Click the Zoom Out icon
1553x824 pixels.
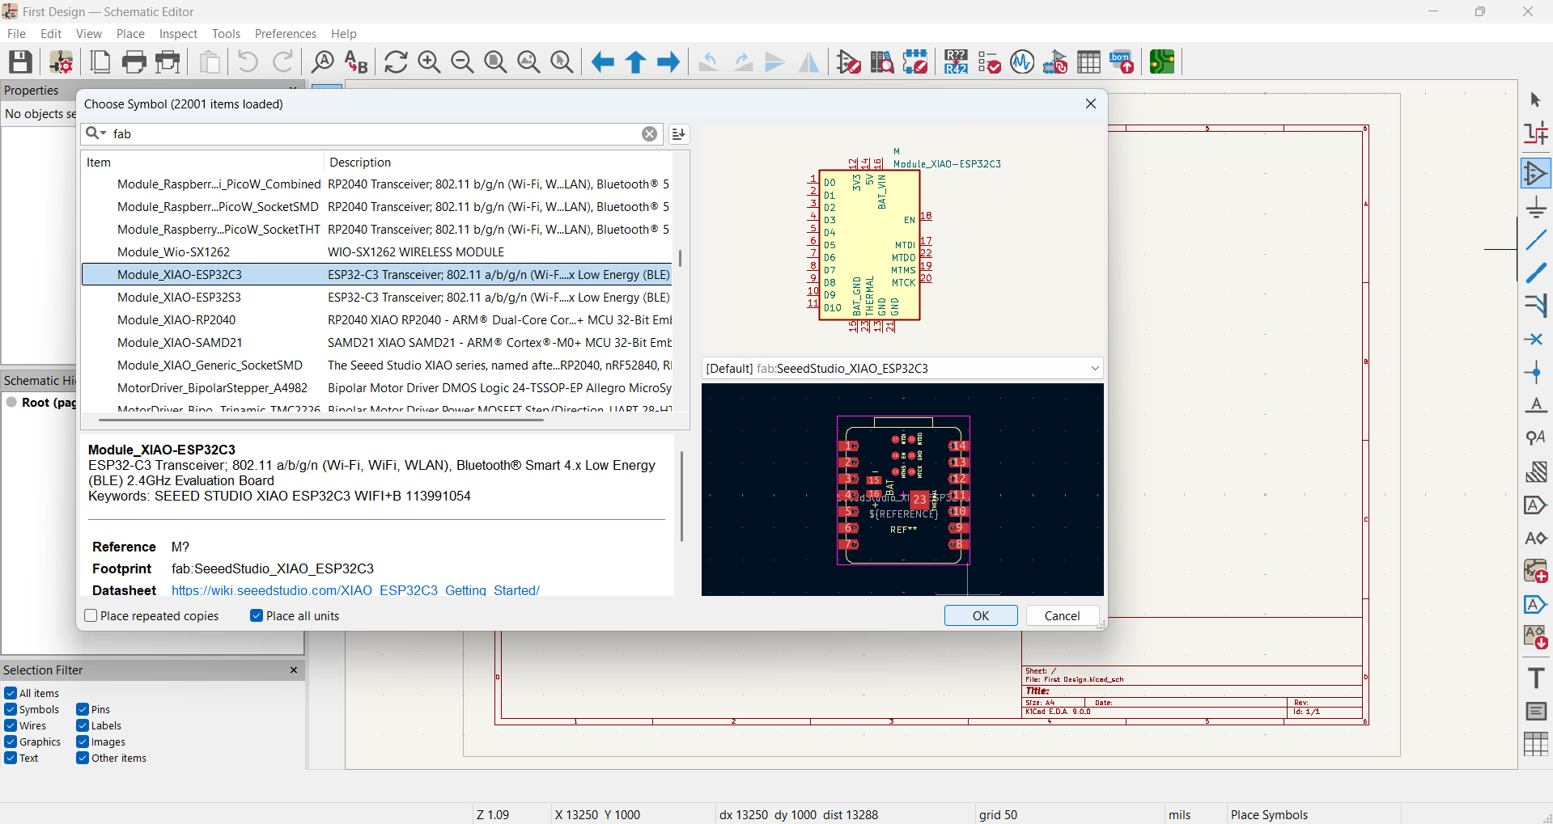pyautogui.click(x=462, y=61)
